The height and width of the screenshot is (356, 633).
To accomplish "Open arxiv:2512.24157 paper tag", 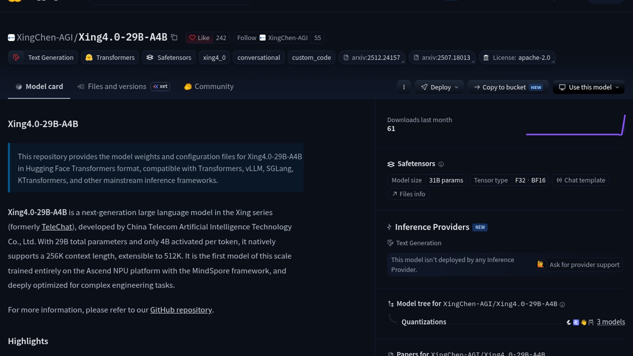I will (x=372, y=57).
